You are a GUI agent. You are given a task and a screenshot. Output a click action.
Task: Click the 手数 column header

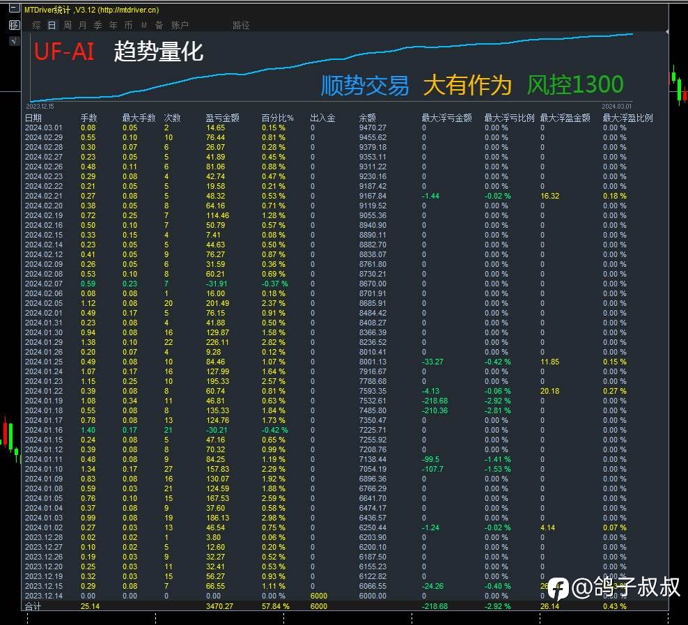(88, 118)
